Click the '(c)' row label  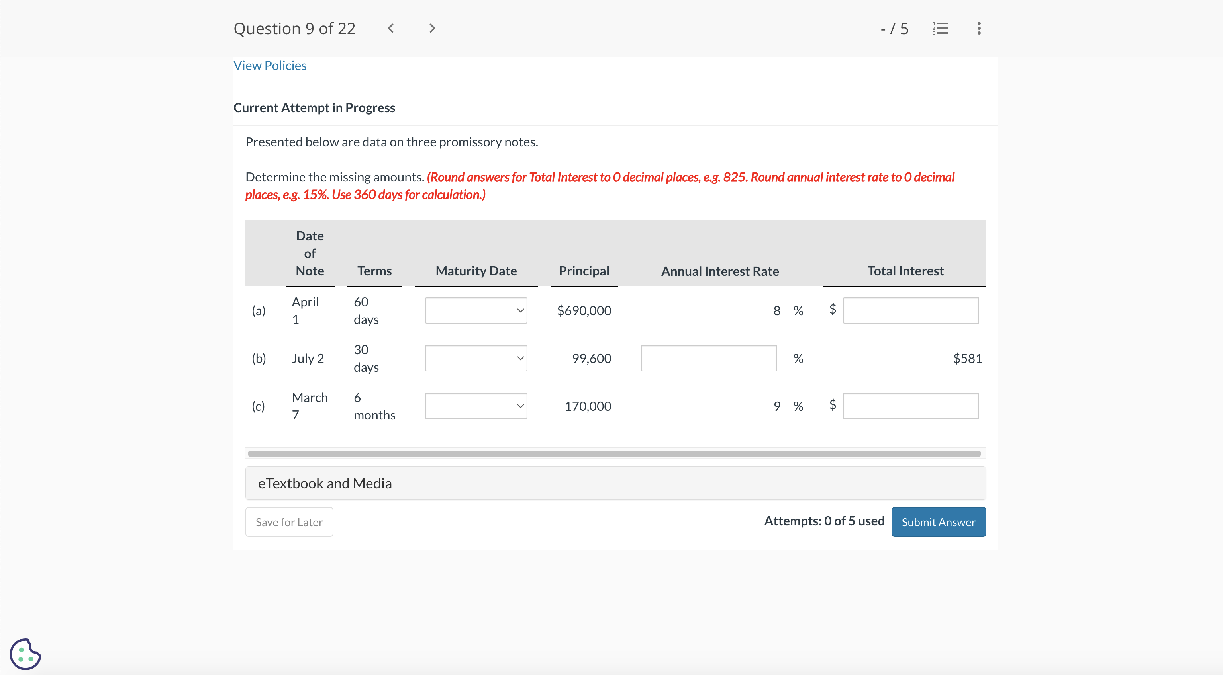(258, 406)
